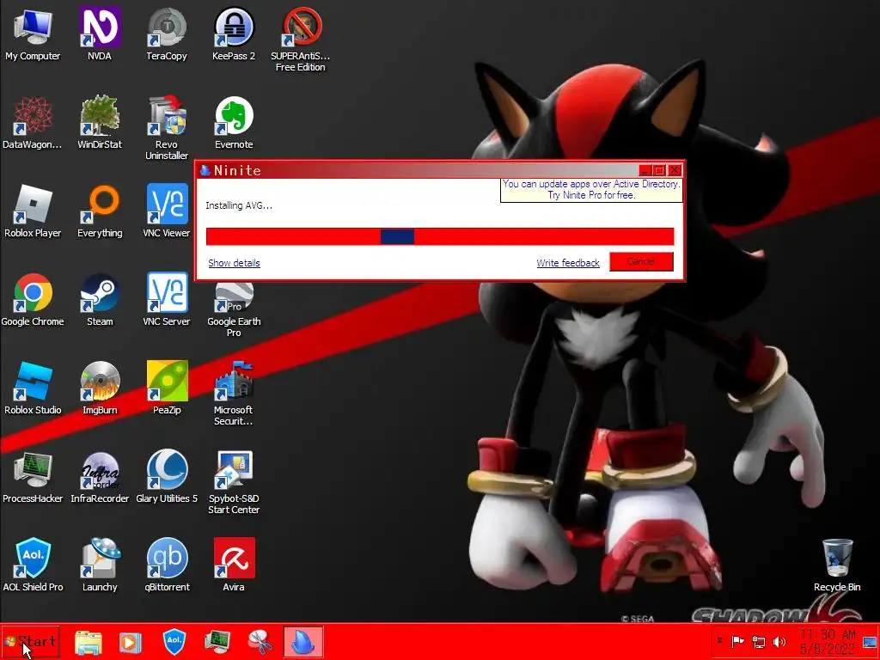Click the DataWagon desktop shortcut

coord(33,123)
